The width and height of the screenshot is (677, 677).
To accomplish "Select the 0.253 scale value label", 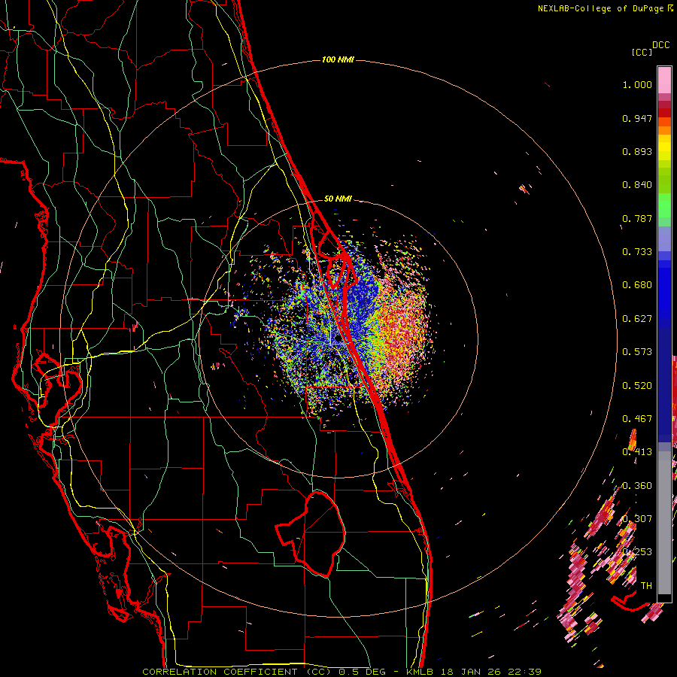I will (x=637, y=552).
